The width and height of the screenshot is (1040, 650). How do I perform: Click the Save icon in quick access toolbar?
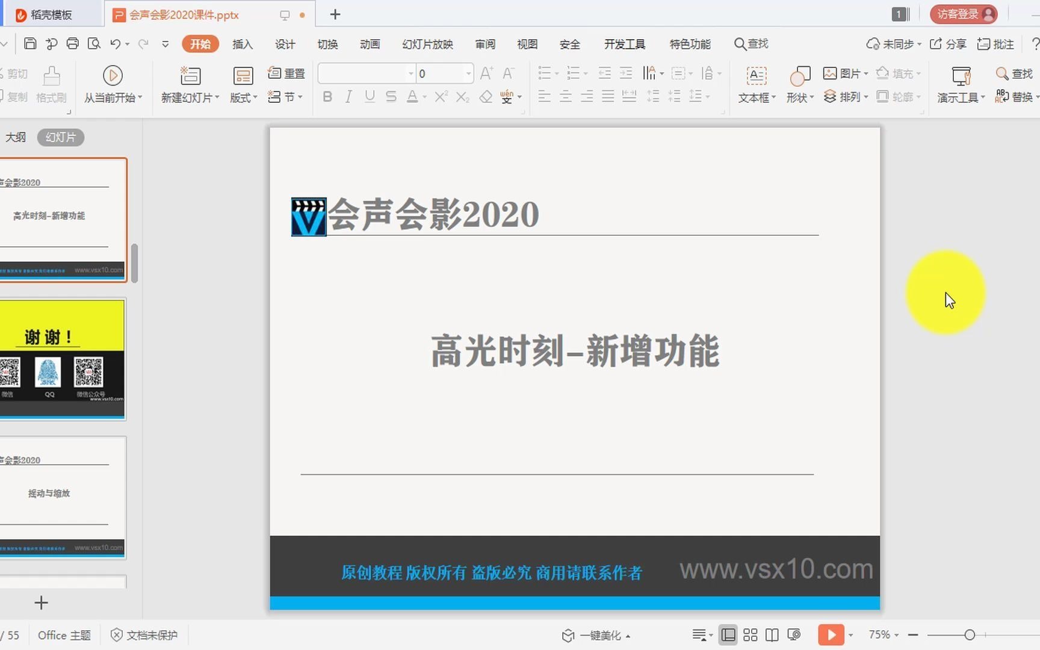(x=30, y=43)
